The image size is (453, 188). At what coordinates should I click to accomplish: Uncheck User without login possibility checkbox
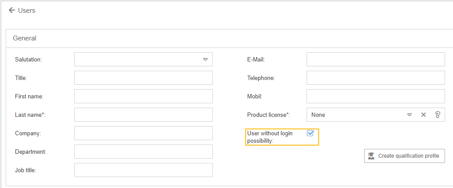(x=311, y=133)
